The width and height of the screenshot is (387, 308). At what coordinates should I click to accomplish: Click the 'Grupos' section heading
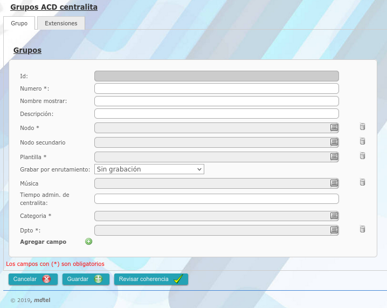27,50
